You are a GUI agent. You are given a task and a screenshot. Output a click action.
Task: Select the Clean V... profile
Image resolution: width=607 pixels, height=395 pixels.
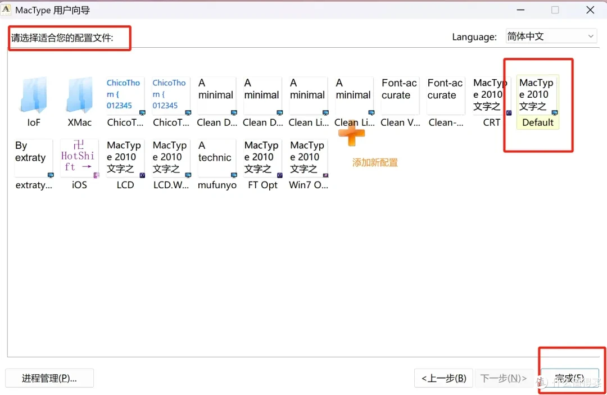tap(400, 102)
